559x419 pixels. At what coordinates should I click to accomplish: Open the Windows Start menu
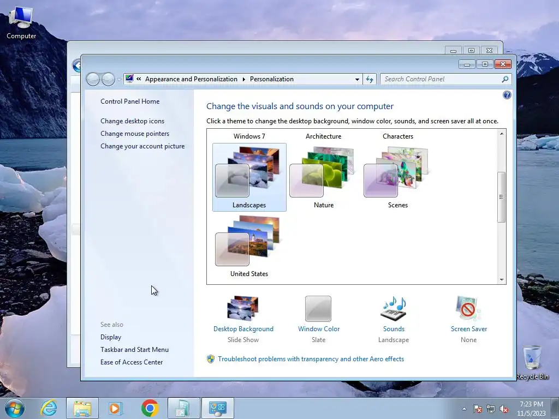(15, 408)
